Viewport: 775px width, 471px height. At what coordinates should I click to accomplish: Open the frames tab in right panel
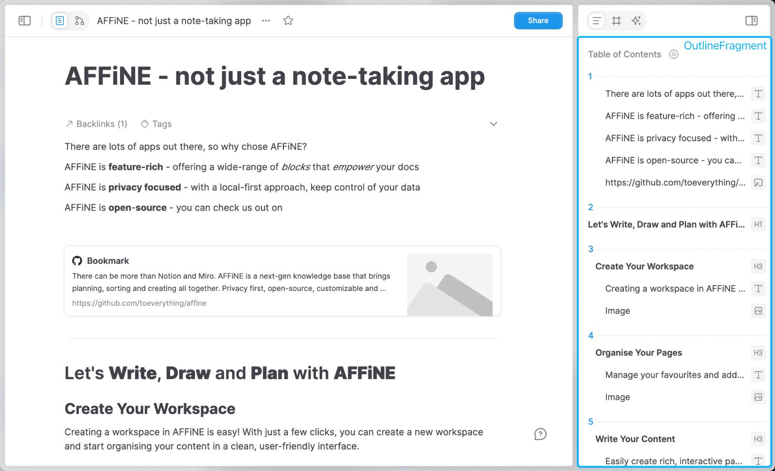coord(616,21)
